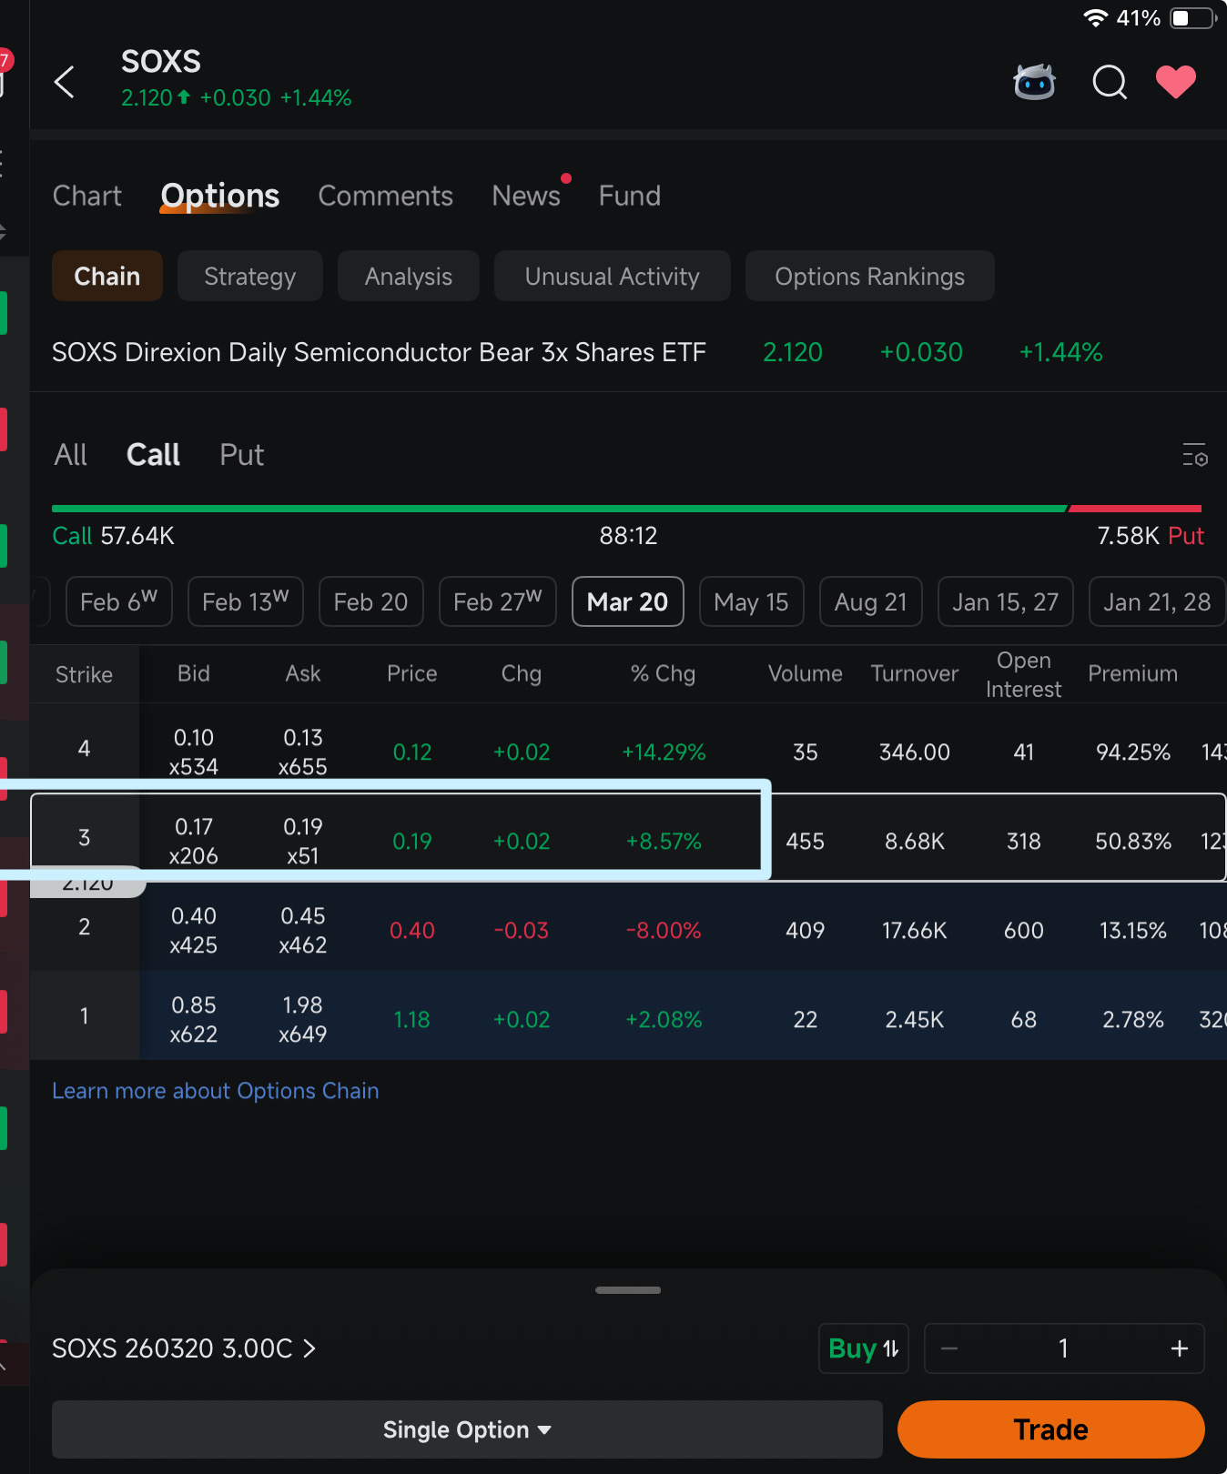Increase quantity with plus icon

[x=1179, y=1348]
